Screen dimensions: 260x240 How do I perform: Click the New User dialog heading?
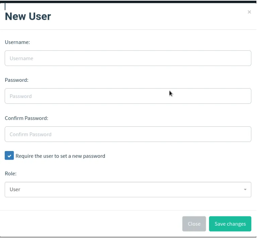(x=28, y=16)
